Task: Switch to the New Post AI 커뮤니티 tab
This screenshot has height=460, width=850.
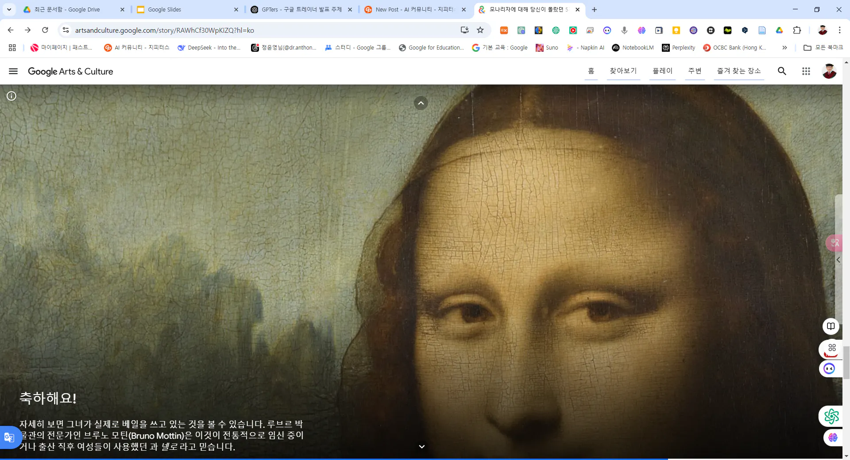Action: pos(415,9)
